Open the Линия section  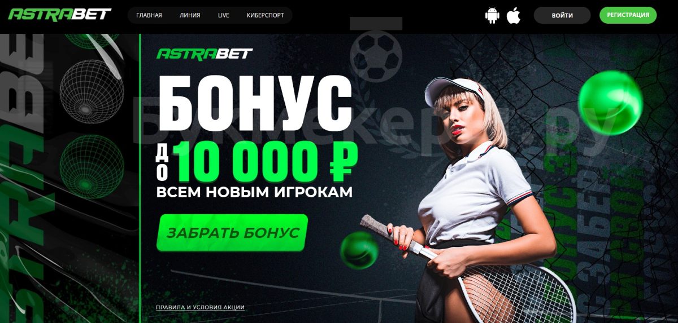tap(190, 15)
